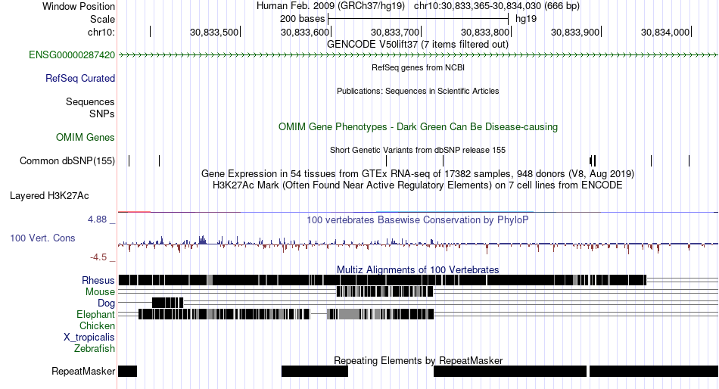
Task: Click the X_tropicalis species label
Action: [89, 338]
